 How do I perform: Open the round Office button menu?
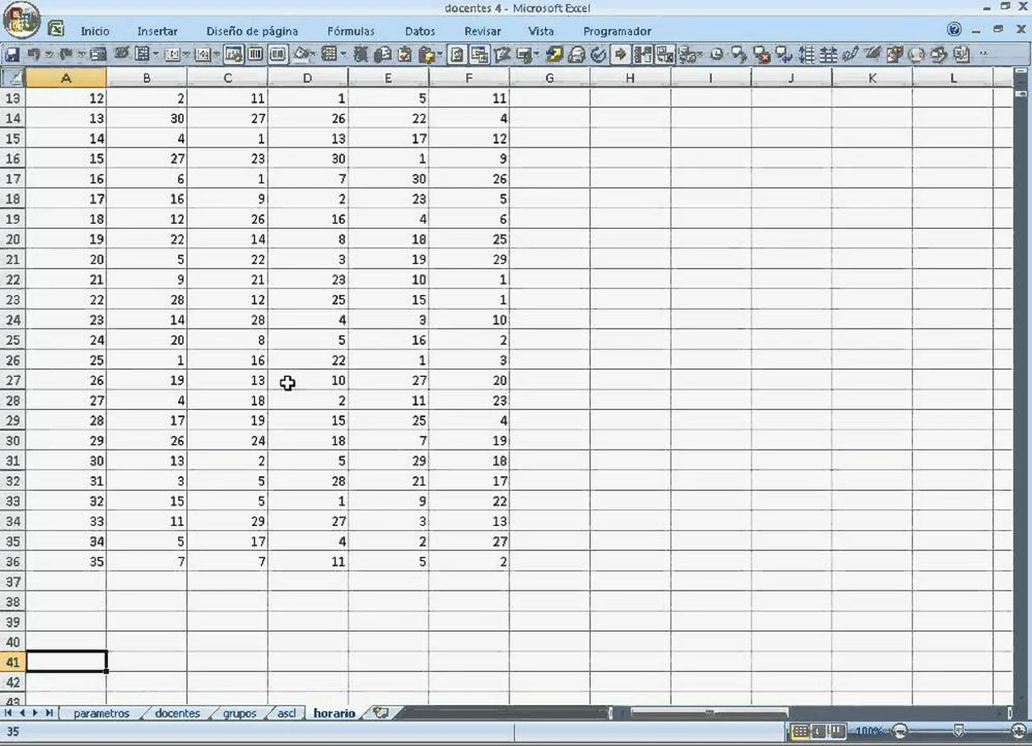21,21
